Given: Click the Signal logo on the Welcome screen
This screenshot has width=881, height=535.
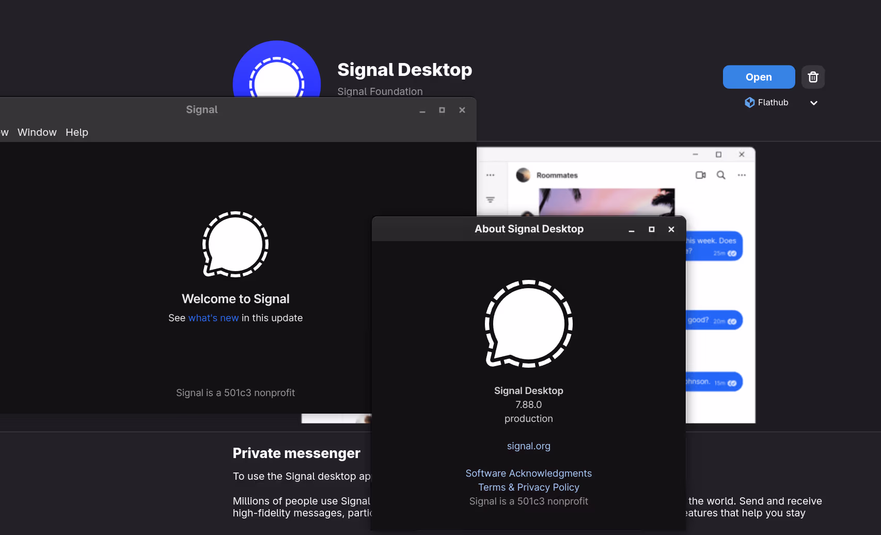Looking at the screenshot, I should tap(235, 244).
